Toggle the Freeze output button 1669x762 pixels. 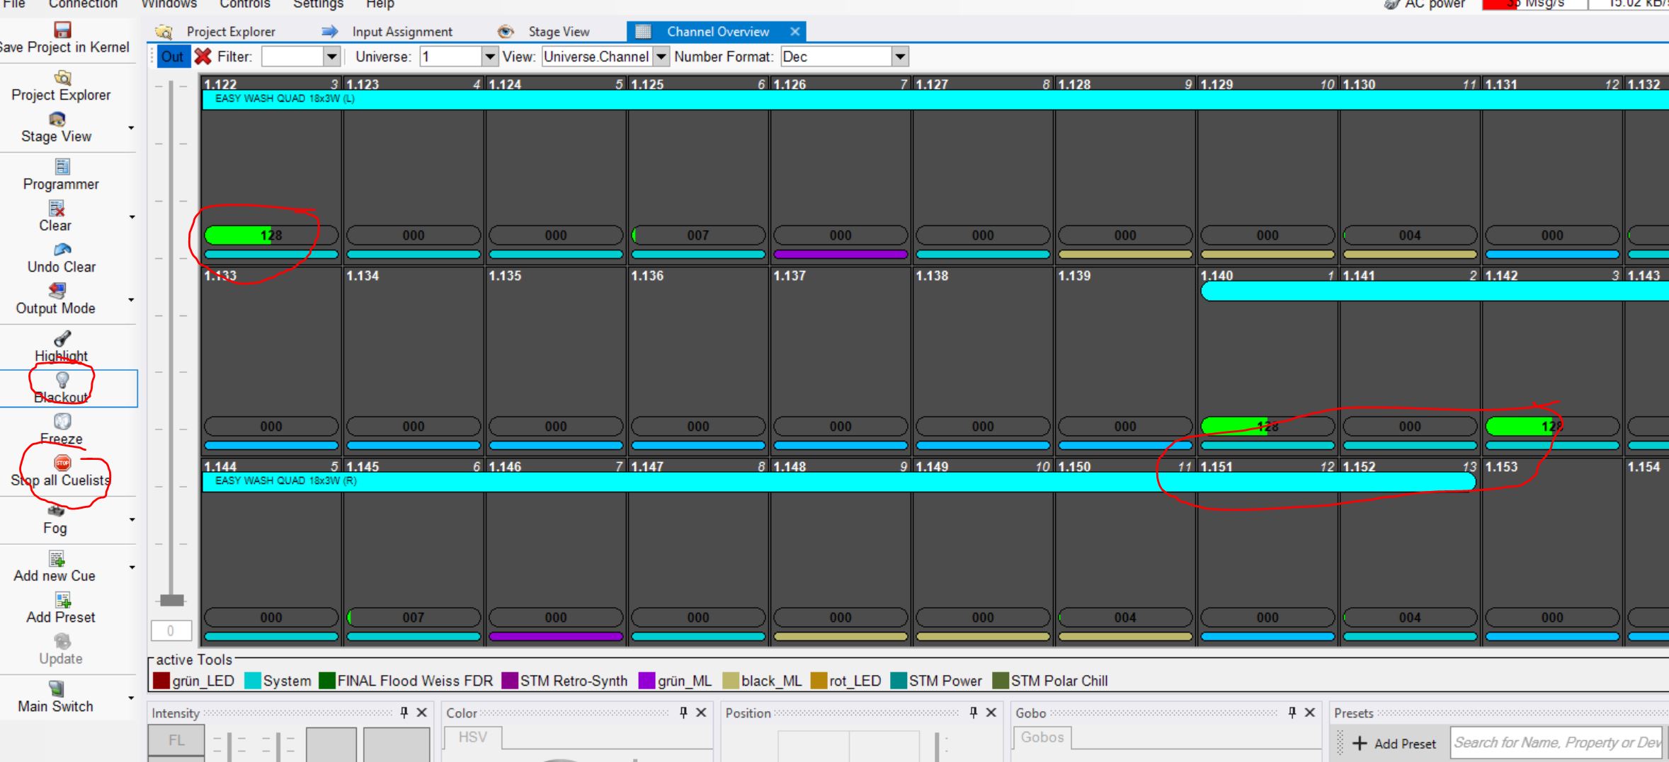62,422
